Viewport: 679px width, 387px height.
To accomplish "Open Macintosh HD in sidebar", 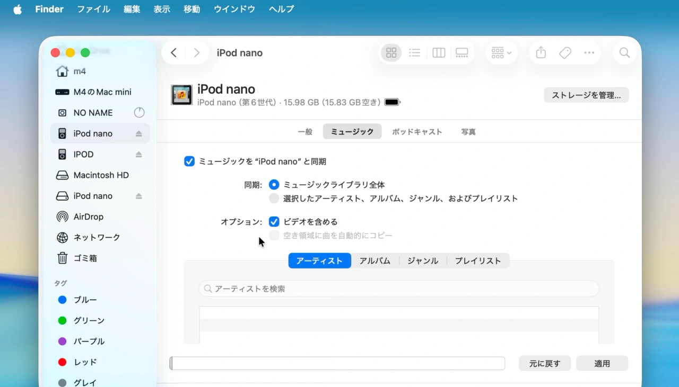I will [x=100, y=175].
